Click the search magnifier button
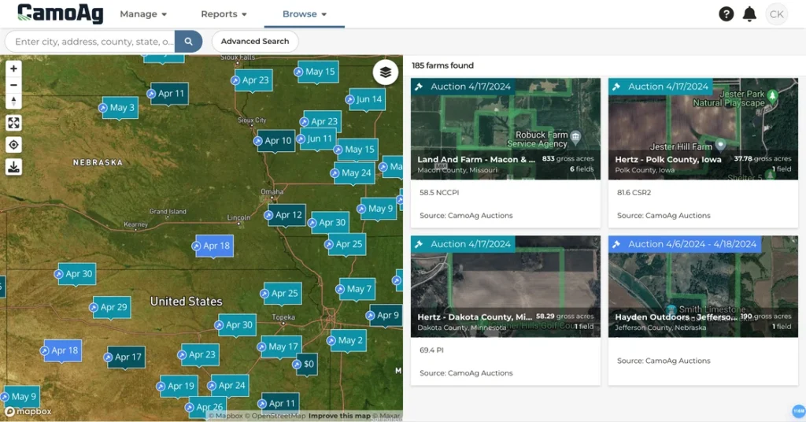Image resolution: width=806 pixels, height=422 pixels. pos(189,42)
